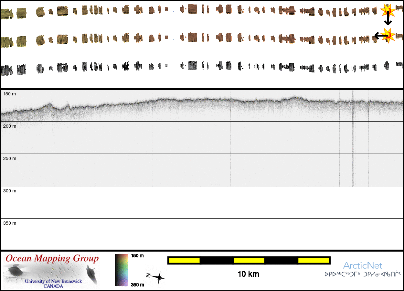Select the 150 m label in the depth profile

coord(10,94)
